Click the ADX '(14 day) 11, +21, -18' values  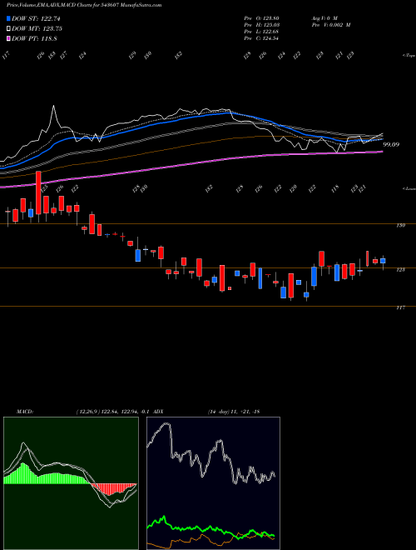(234, 412)
